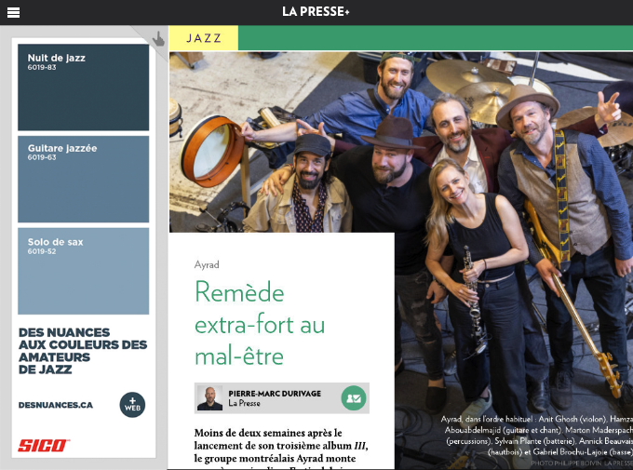
Task: Select the Nuit de jazz color swatch
Action: pyautogui.click(x=83, y=87)
